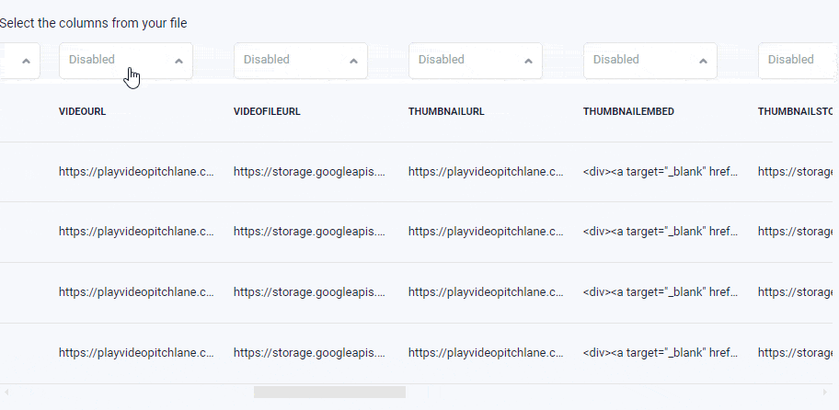Click the horizontal scrollbar thumb below the table
Viewport: 839px width, 410px height.
pos(329,393)
